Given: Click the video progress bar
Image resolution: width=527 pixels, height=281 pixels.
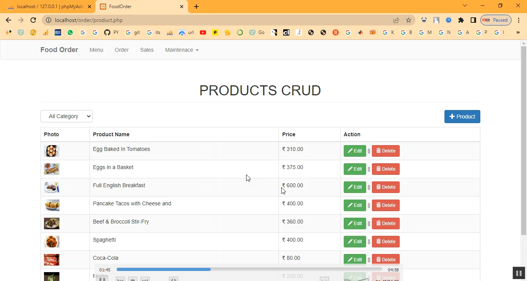Looking at the screenshot, I should click(x=249, y=269).
